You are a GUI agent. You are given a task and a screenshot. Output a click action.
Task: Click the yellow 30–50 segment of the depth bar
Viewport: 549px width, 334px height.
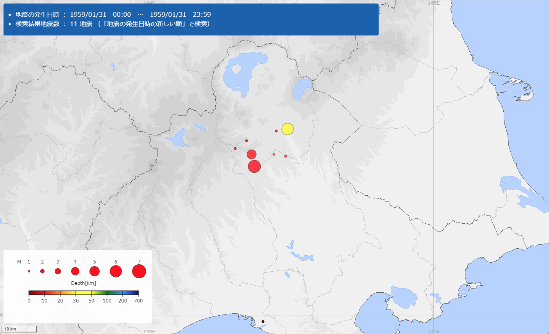click(x=84, y=293)
